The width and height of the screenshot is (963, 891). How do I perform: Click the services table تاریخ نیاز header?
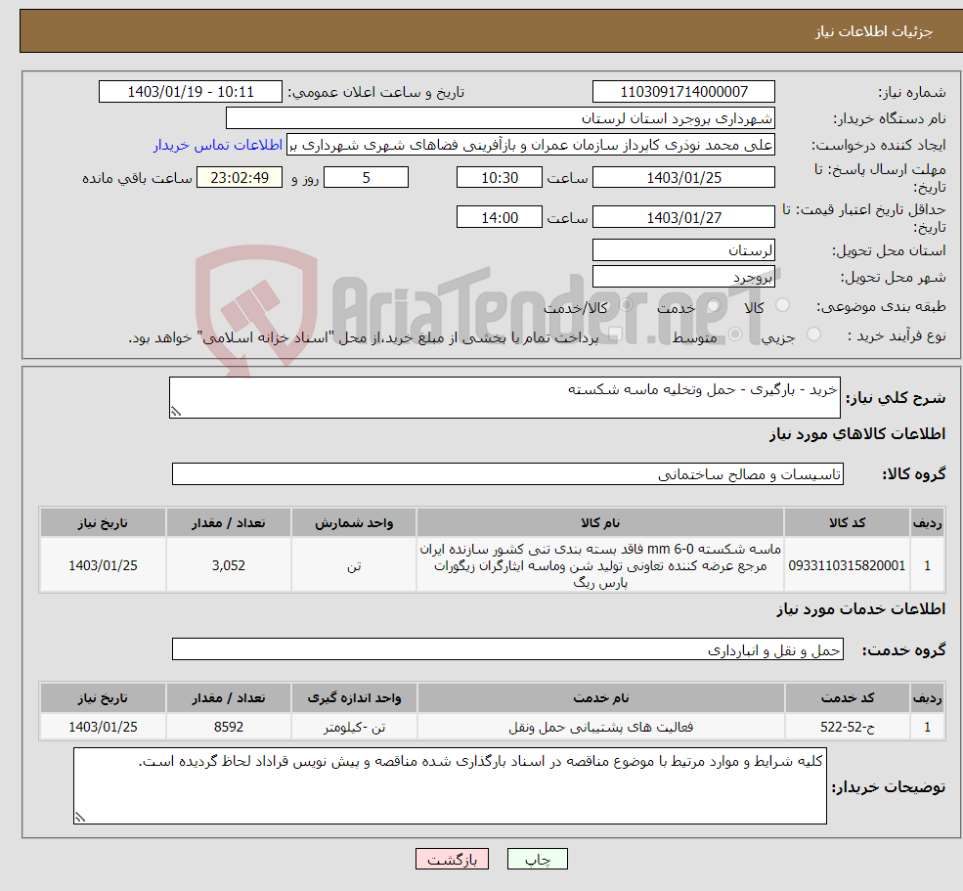click(104, 698)
